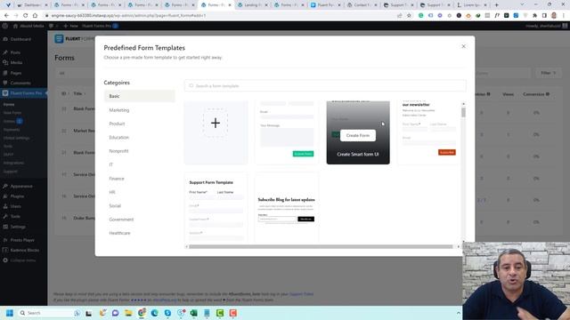Open the WordPress logo menu in admin bar
Viewport: 570px width, 320px height.
[x=5, y=26]
